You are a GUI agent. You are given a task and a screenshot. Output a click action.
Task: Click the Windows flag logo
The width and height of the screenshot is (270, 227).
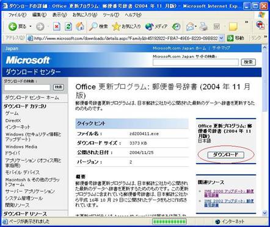[x=261, y=15]
